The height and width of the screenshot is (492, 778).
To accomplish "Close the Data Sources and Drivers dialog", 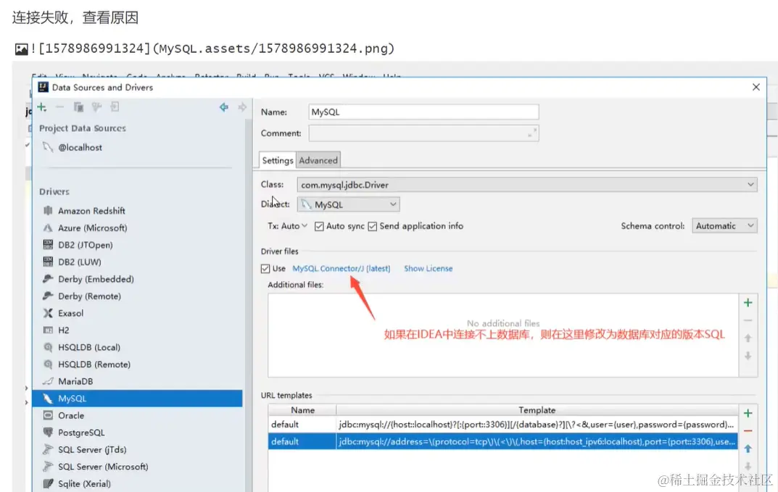I will coord(756,87).
